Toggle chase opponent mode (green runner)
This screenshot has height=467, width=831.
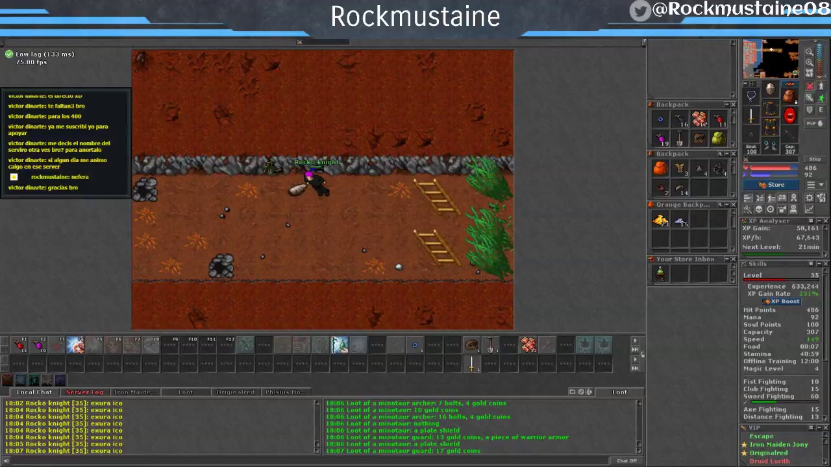821,98
